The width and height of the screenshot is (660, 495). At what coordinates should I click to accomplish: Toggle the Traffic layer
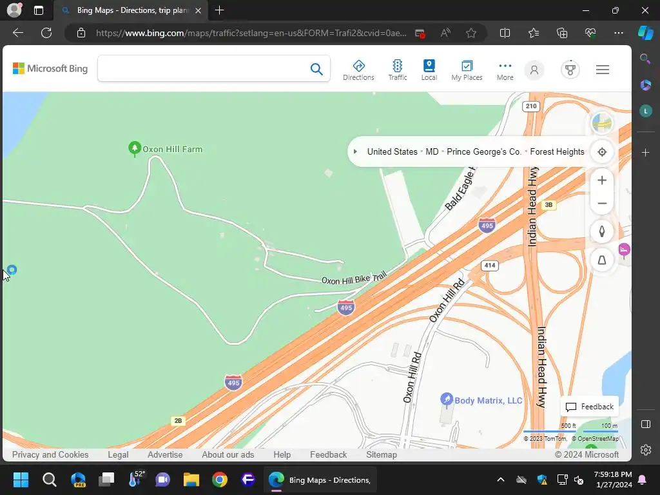pos(397,70)
